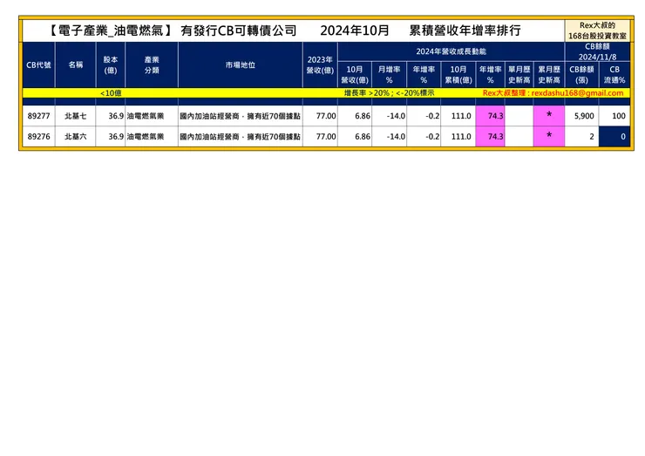645x456 pixels.
Task: Click pink 74.3 cell in 北基六 row
Action: 491,137
